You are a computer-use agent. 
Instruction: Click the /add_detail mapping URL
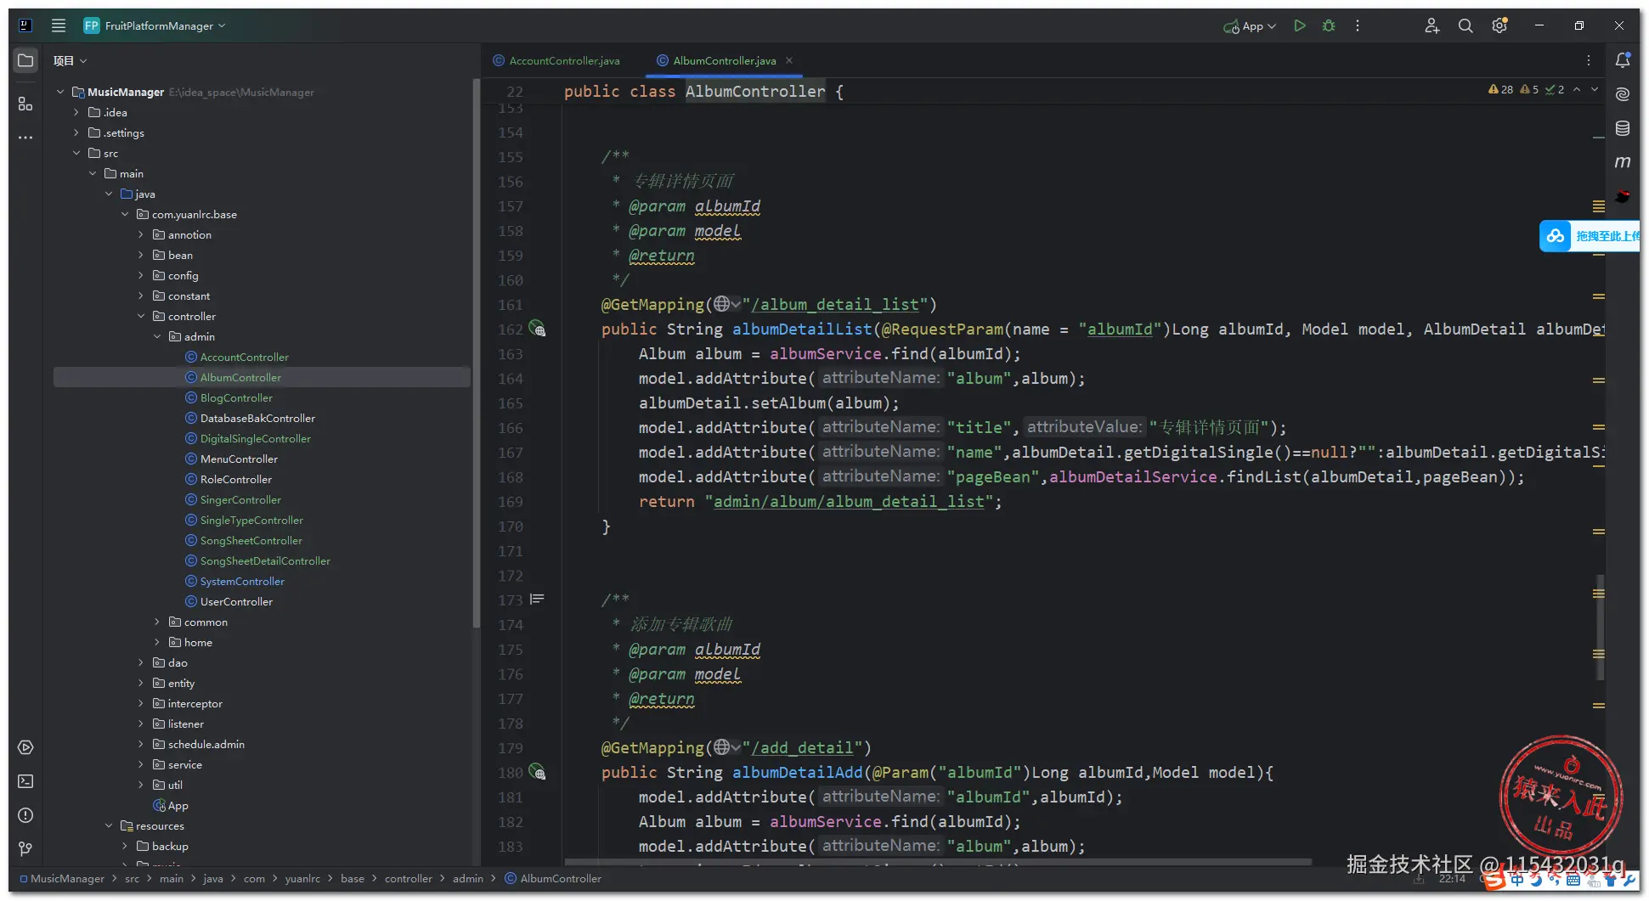click(x=802, y=747)
